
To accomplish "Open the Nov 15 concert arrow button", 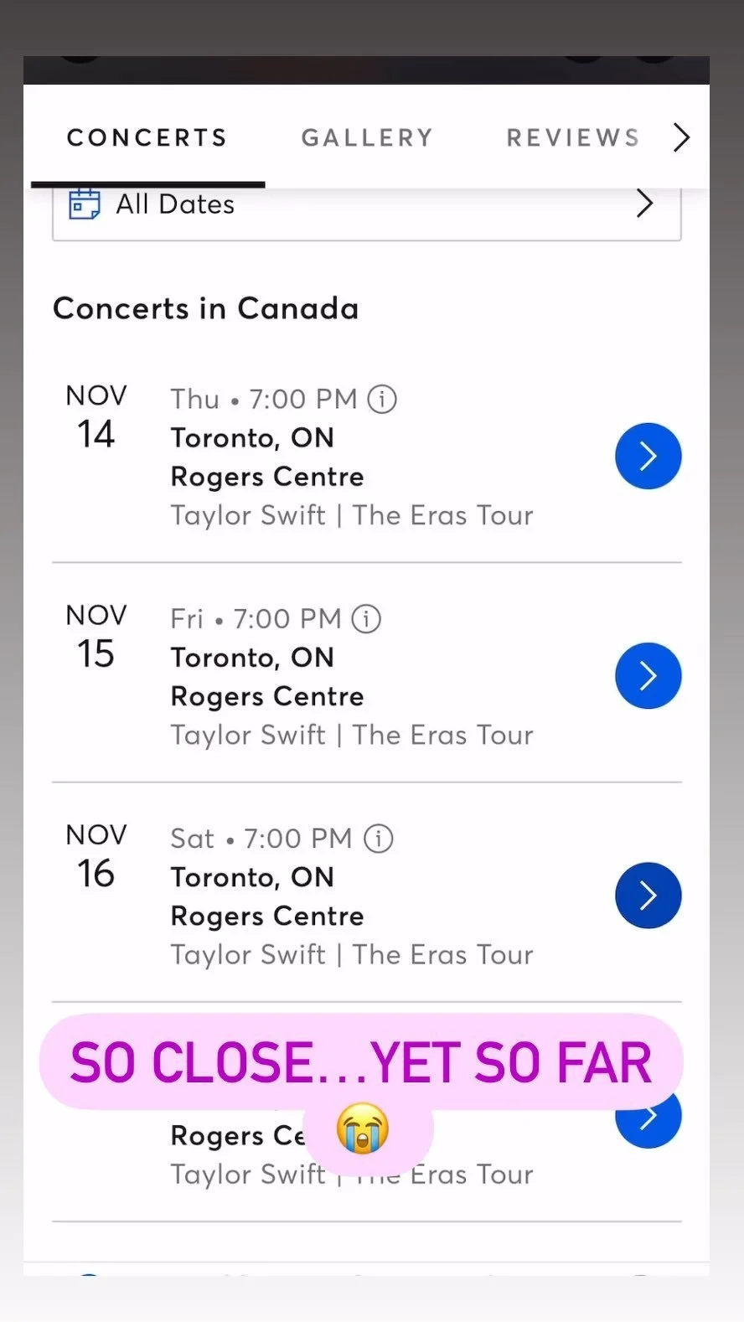I will click(648, 676).
